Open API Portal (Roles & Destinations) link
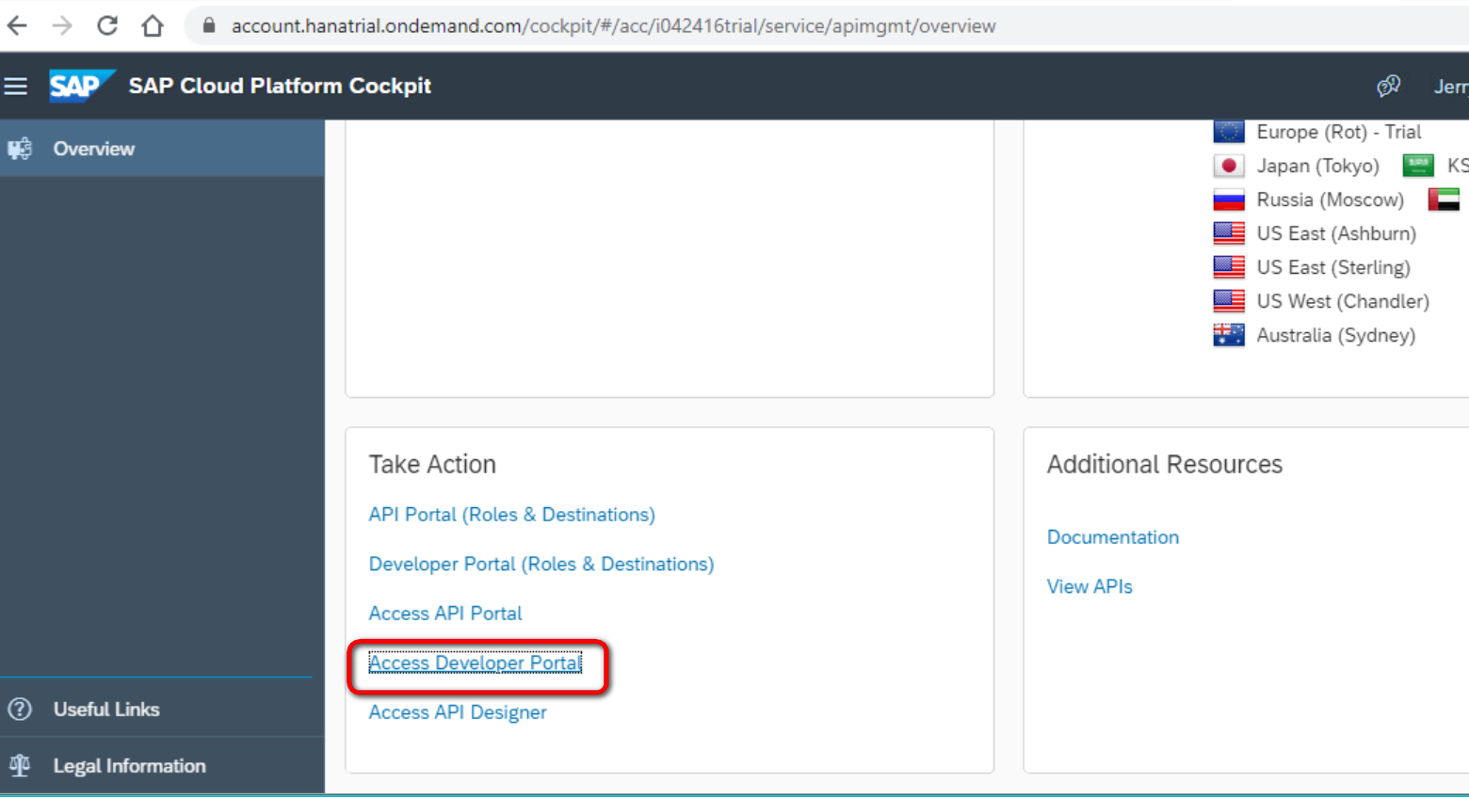 [511, 515]
